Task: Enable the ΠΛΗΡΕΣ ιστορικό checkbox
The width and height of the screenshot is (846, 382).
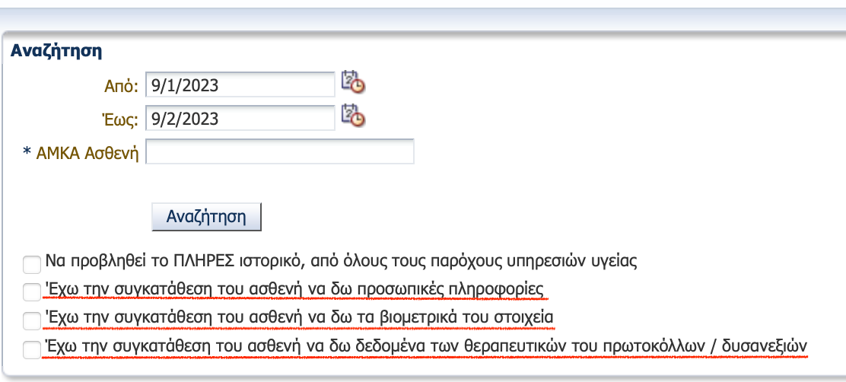Action: tap(32, 264)
